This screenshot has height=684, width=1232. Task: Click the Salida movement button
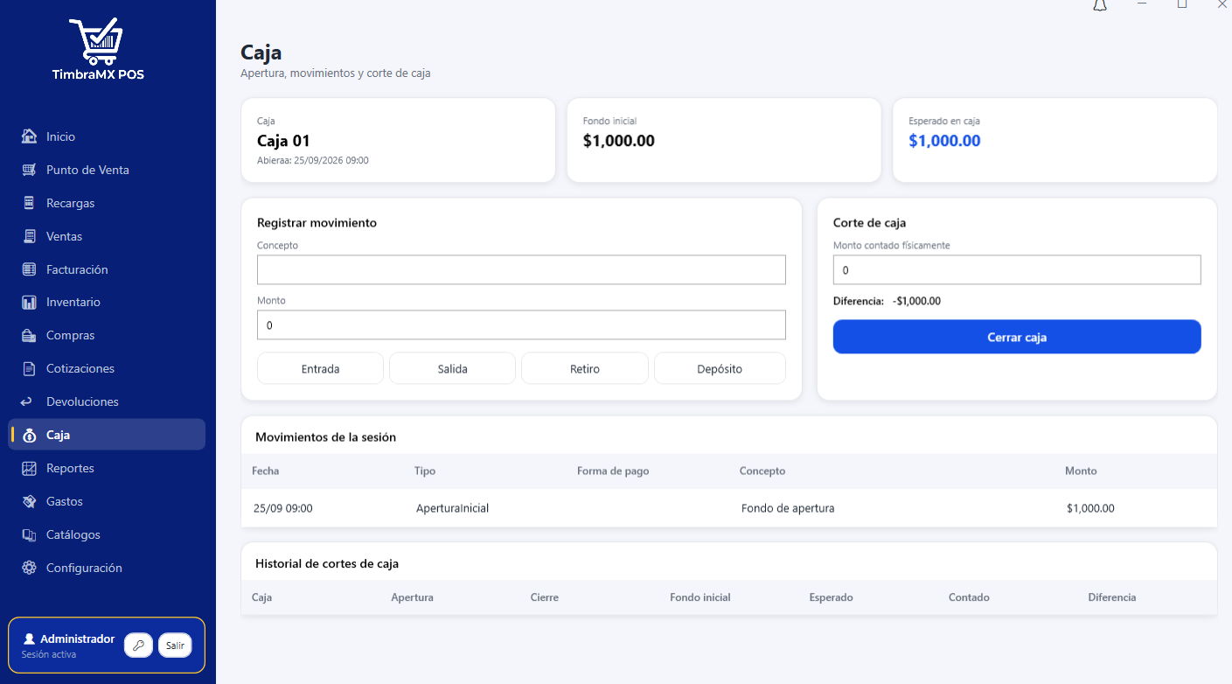[x=452, y=368]
